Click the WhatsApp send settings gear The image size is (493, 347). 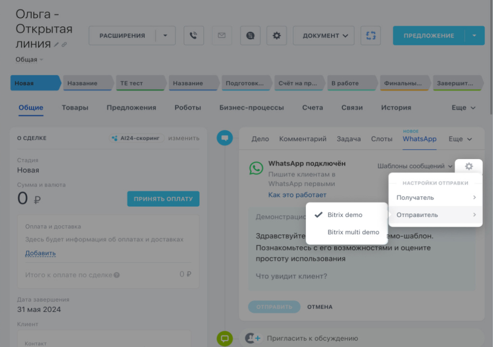pyautogui.click(x=469, y=166)
